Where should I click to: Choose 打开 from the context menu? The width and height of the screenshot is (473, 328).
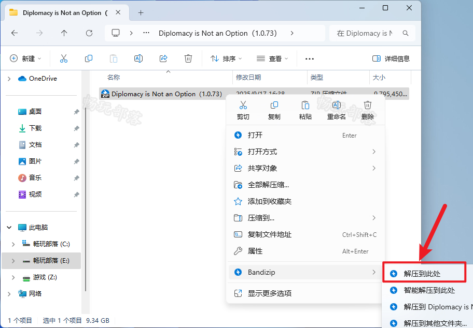(305, 135)
